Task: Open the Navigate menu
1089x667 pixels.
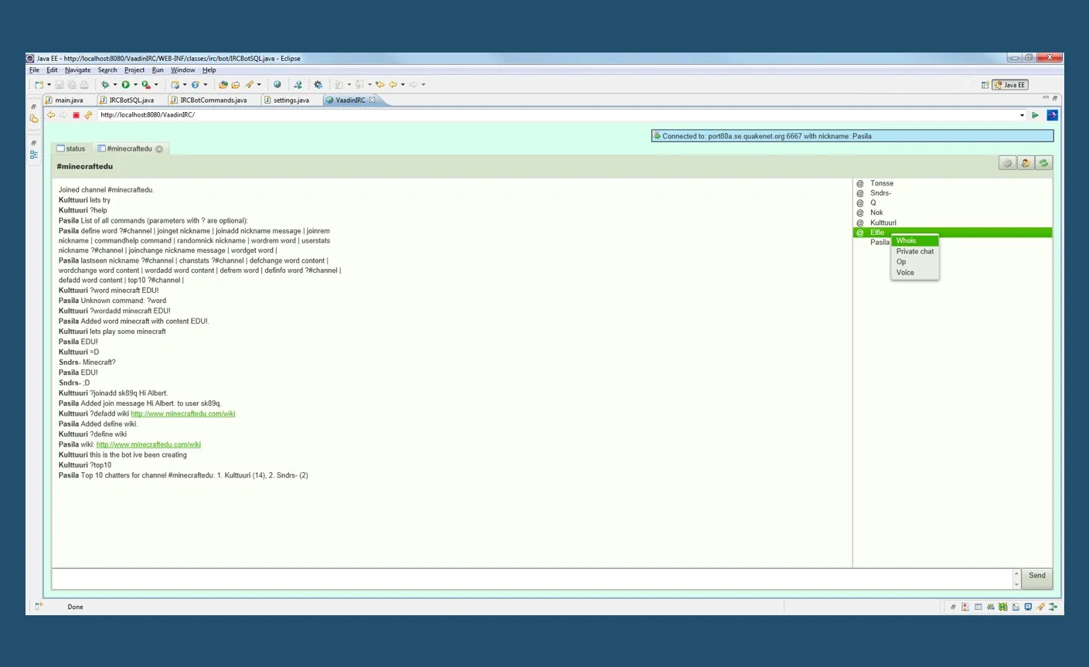Action: [x=77, y=70]
